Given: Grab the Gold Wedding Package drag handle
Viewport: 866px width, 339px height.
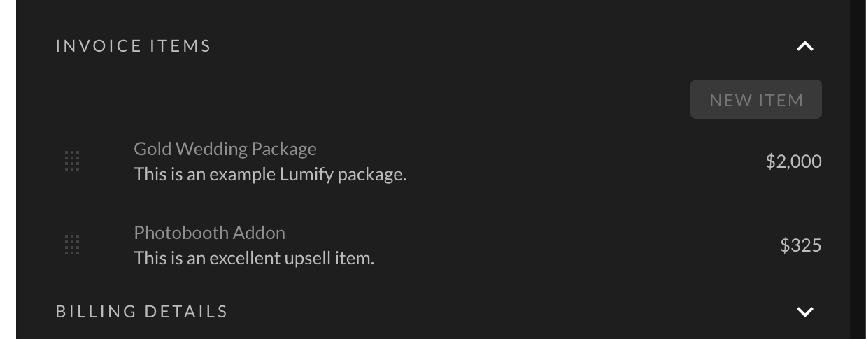Looking at the screenshot, I should [x=72, y=161].
